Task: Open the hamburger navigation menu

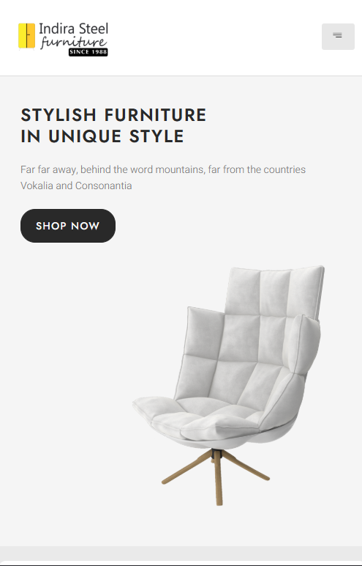Action: coord(338,37)
